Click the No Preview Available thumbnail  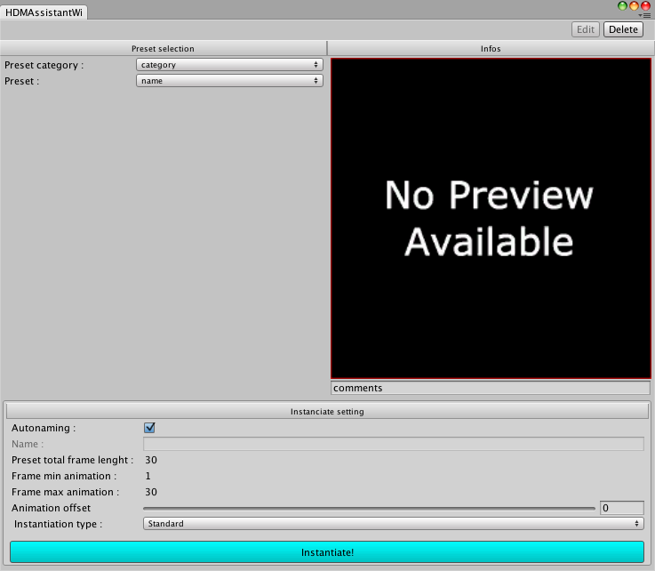491,219
